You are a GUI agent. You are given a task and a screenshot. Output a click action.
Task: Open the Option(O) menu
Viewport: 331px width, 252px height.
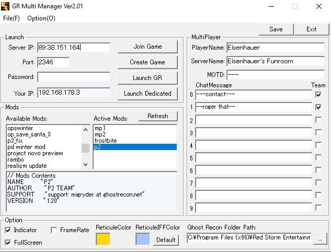click(41, 18)
